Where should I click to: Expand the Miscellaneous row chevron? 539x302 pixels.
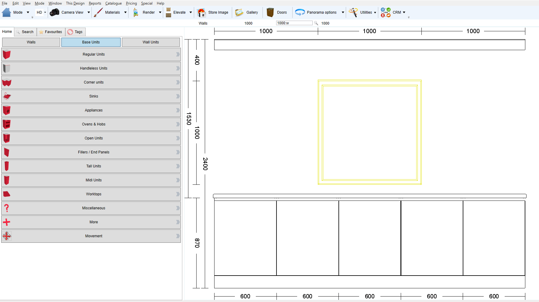[x=178, y=208]
